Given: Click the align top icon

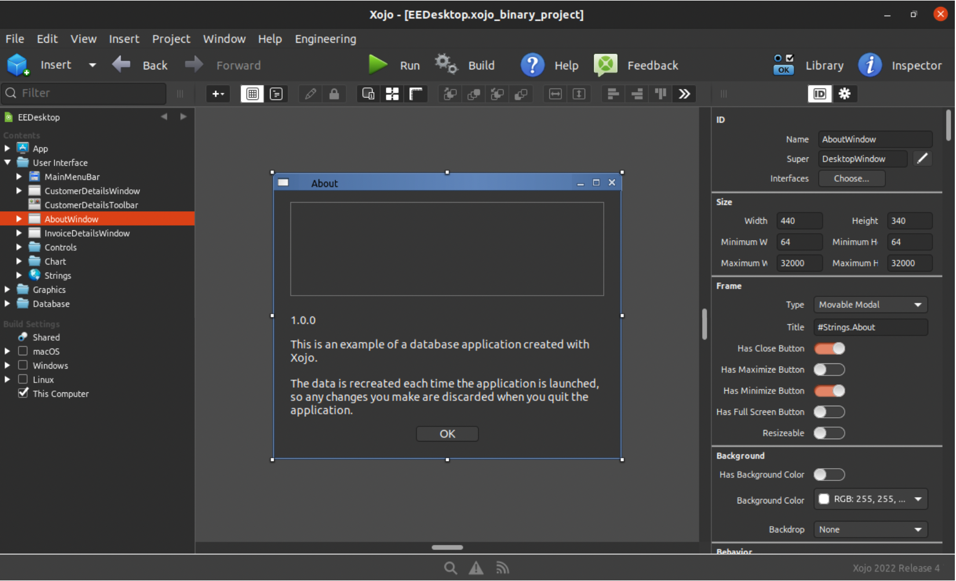Looking at the screenshot, I should pyautogui.click(x=661, y=94).
